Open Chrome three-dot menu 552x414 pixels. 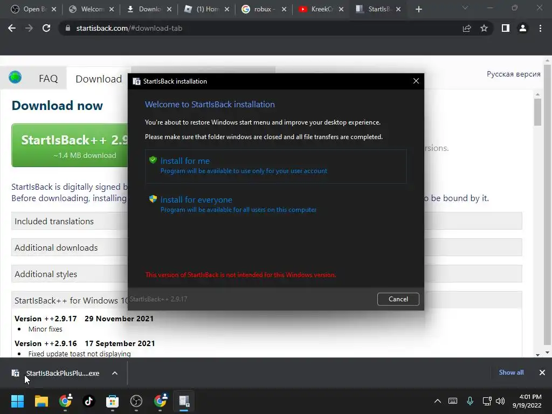coord(540,28)
